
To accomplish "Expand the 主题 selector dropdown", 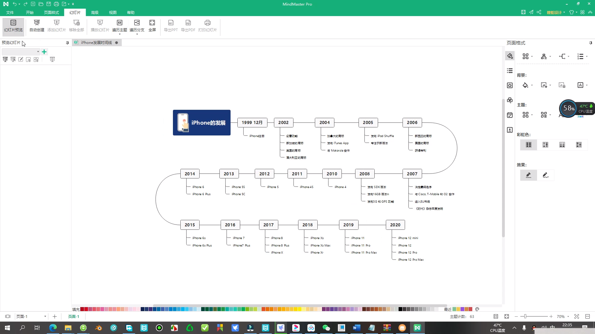I will (x=532, y=115).
